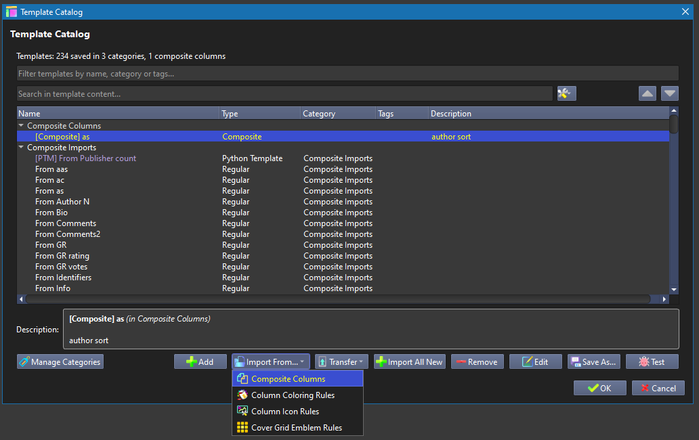
Task: Select the [PTM] From Publisher count row
Action: (x=343, y=158)
